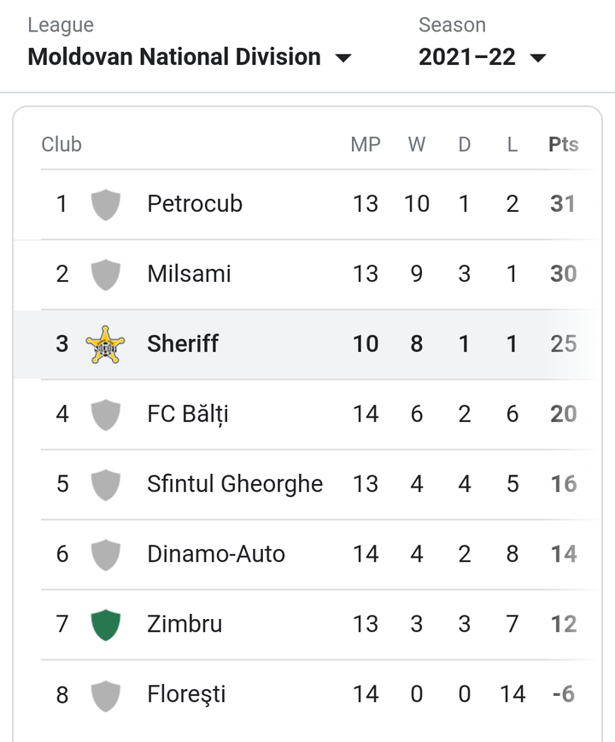
Task: Click the FC Bălți shield icon
Action: tap(105, 414)
